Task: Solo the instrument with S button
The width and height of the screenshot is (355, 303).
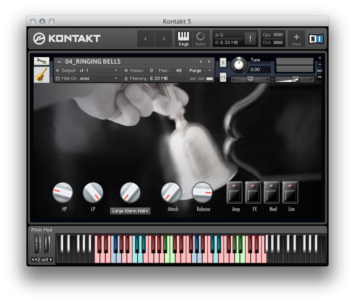Action: coord(223,63)
